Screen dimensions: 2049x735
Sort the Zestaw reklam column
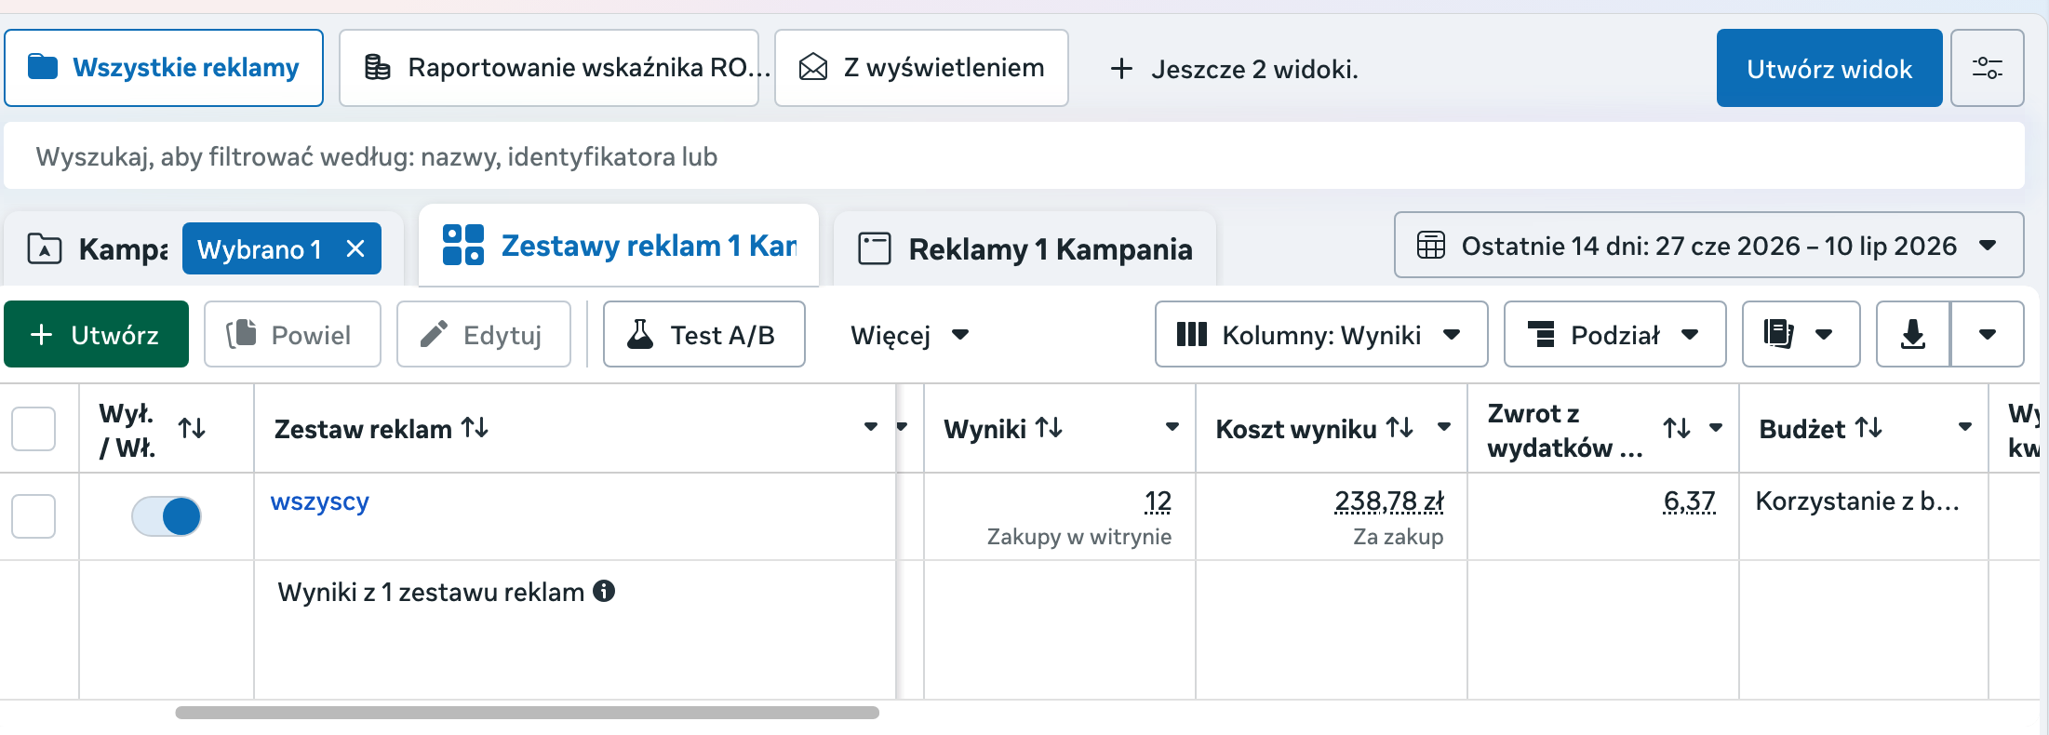475,428
